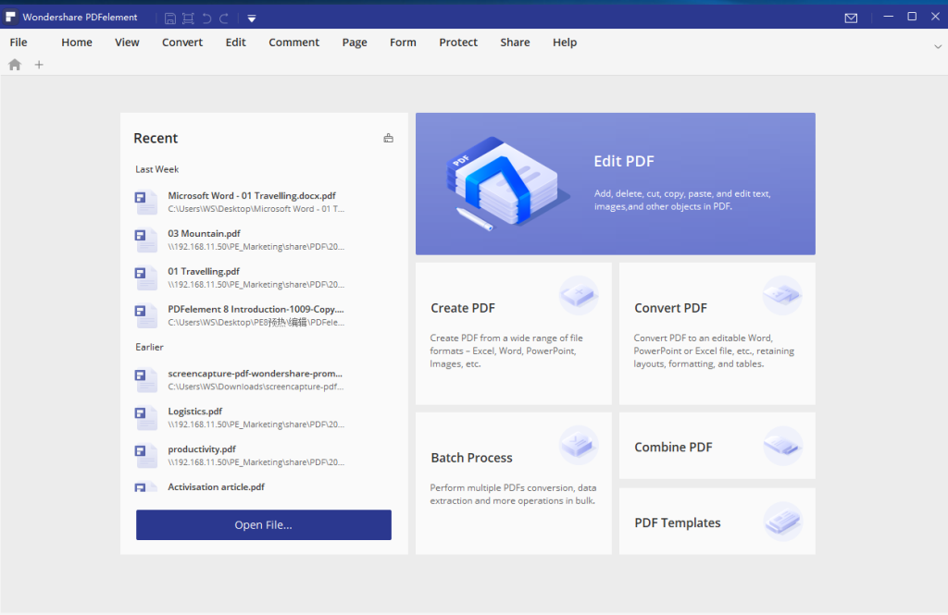Go to the Home tab house icon

(15, 65)
